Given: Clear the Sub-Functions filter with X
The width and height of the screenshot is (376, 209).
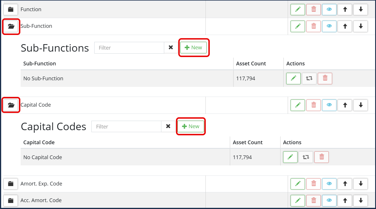Looking at the screenshot, I should (171, 48).
